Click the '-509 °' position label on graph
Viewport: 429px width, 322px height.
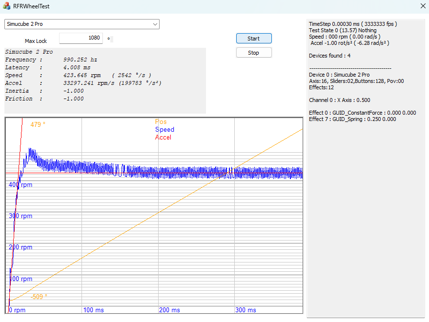click(x=39, y=297)
